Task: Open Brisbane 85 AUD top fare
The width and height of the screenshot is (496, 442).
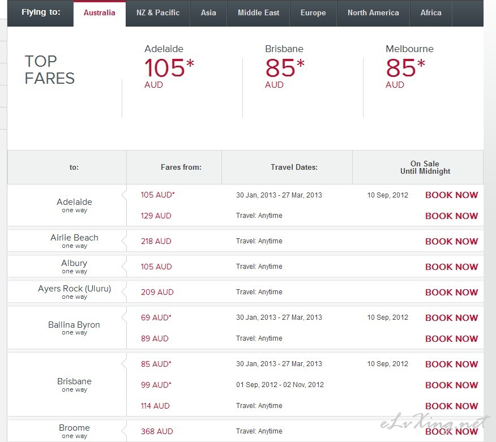Action: click(x=285, y=67)
